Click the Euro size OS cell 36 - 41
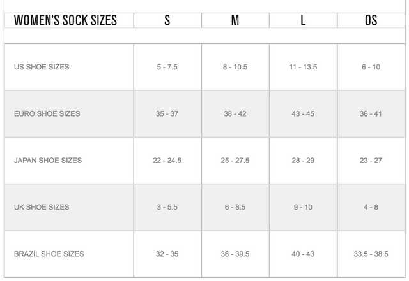409x281 pixels. click(371, 114)
